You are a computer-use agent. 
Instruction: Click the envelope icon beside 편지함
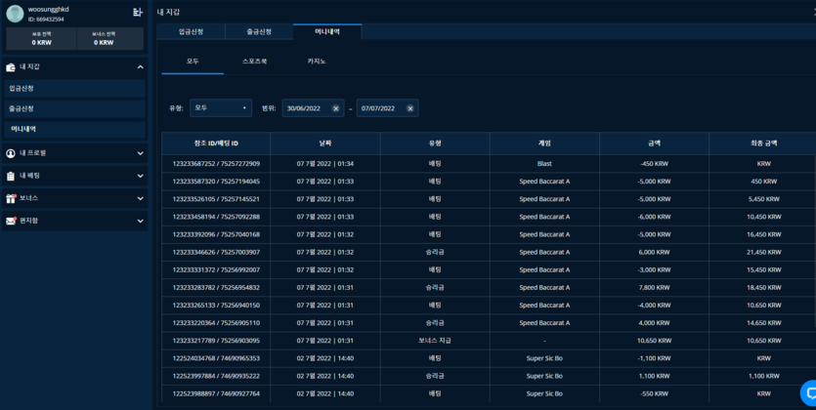pyautogui.click(x=11, y=221)
